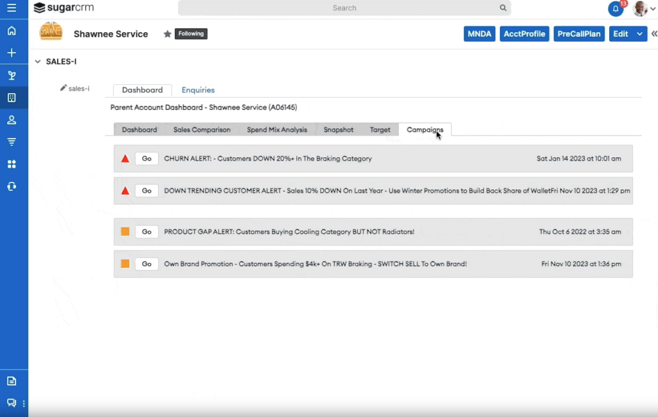Toggle the Following button
This screenshot has width=658, height=417.
click(191, 34)
